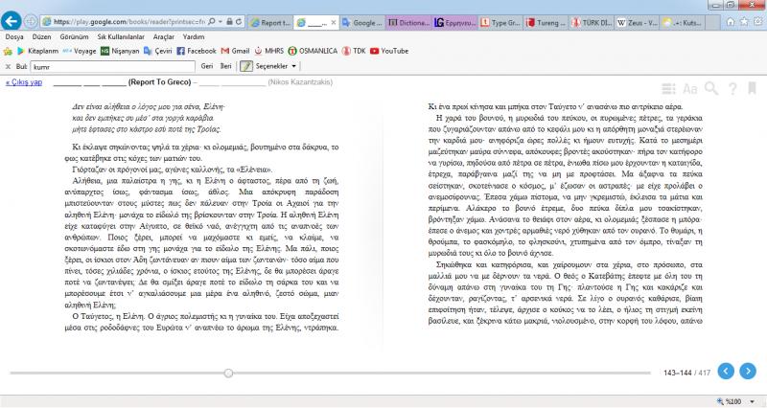
Task: Switch to the 'Report t...' tab
Action: 270,22
